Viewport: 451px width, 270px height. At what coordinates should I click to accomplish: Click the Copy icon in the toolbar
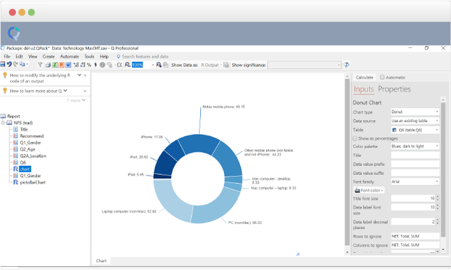coord(22,64)
